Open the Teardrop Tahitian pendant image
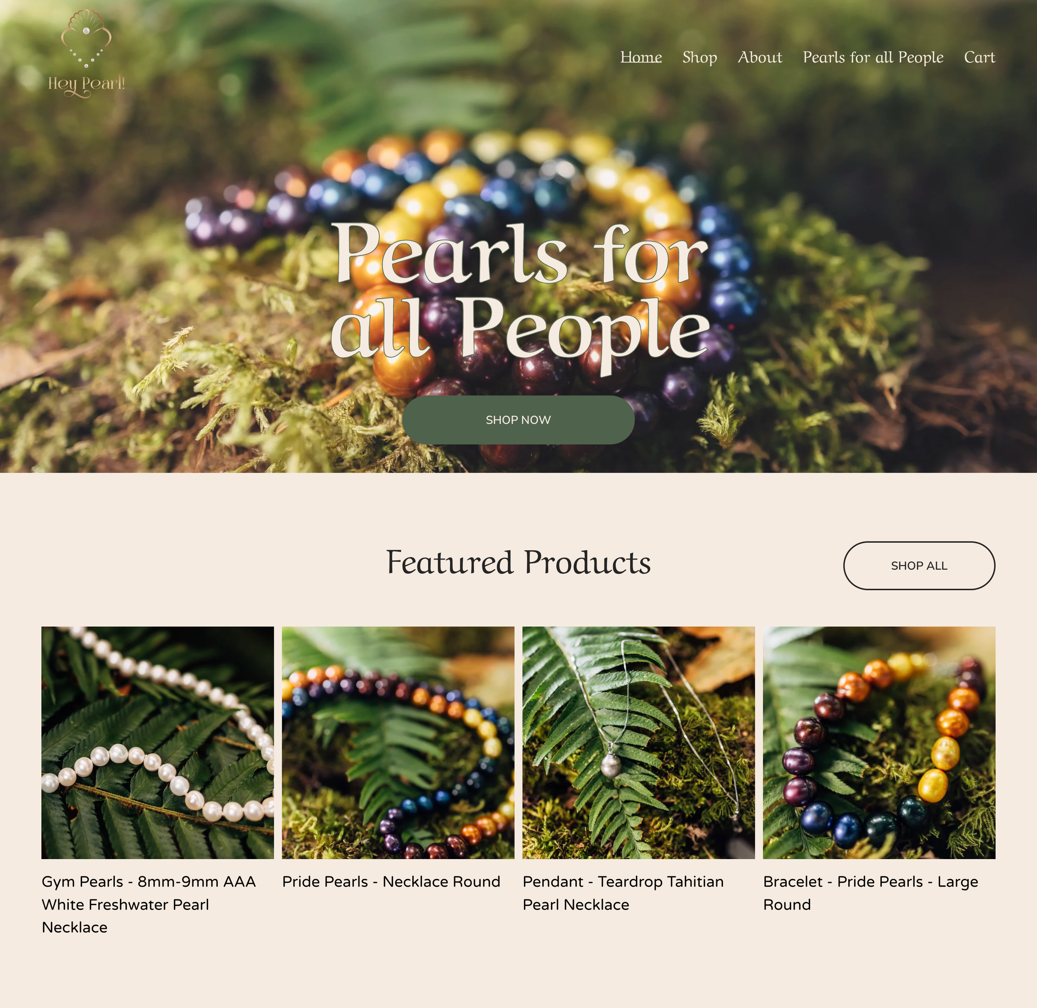 639,743
